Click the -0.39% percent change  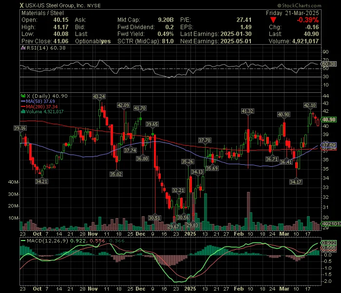308,20
